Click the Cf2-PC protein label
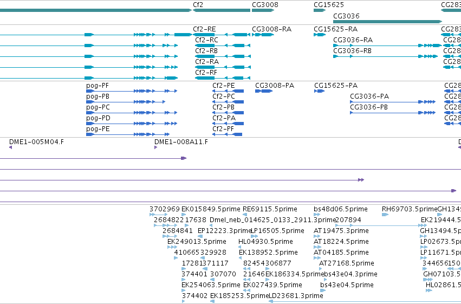This screenshot has width=461, height=304. tap(224, 96)
